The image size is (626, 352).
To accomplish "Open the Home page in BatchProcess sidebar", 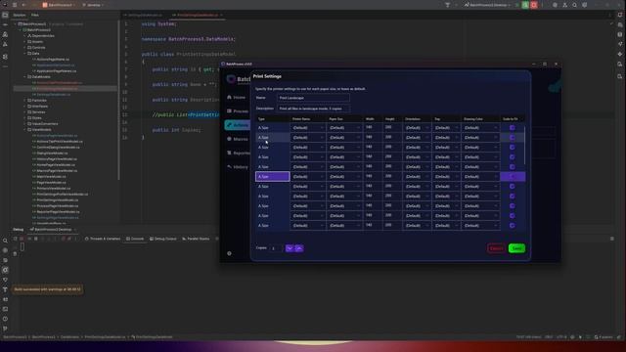I will tap(237, 98).
